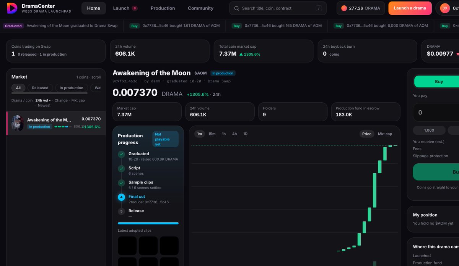The height and width of the screenshot is (266, 459).
Task: Click the You pay amount input
Action: click(x=436, y=113)
